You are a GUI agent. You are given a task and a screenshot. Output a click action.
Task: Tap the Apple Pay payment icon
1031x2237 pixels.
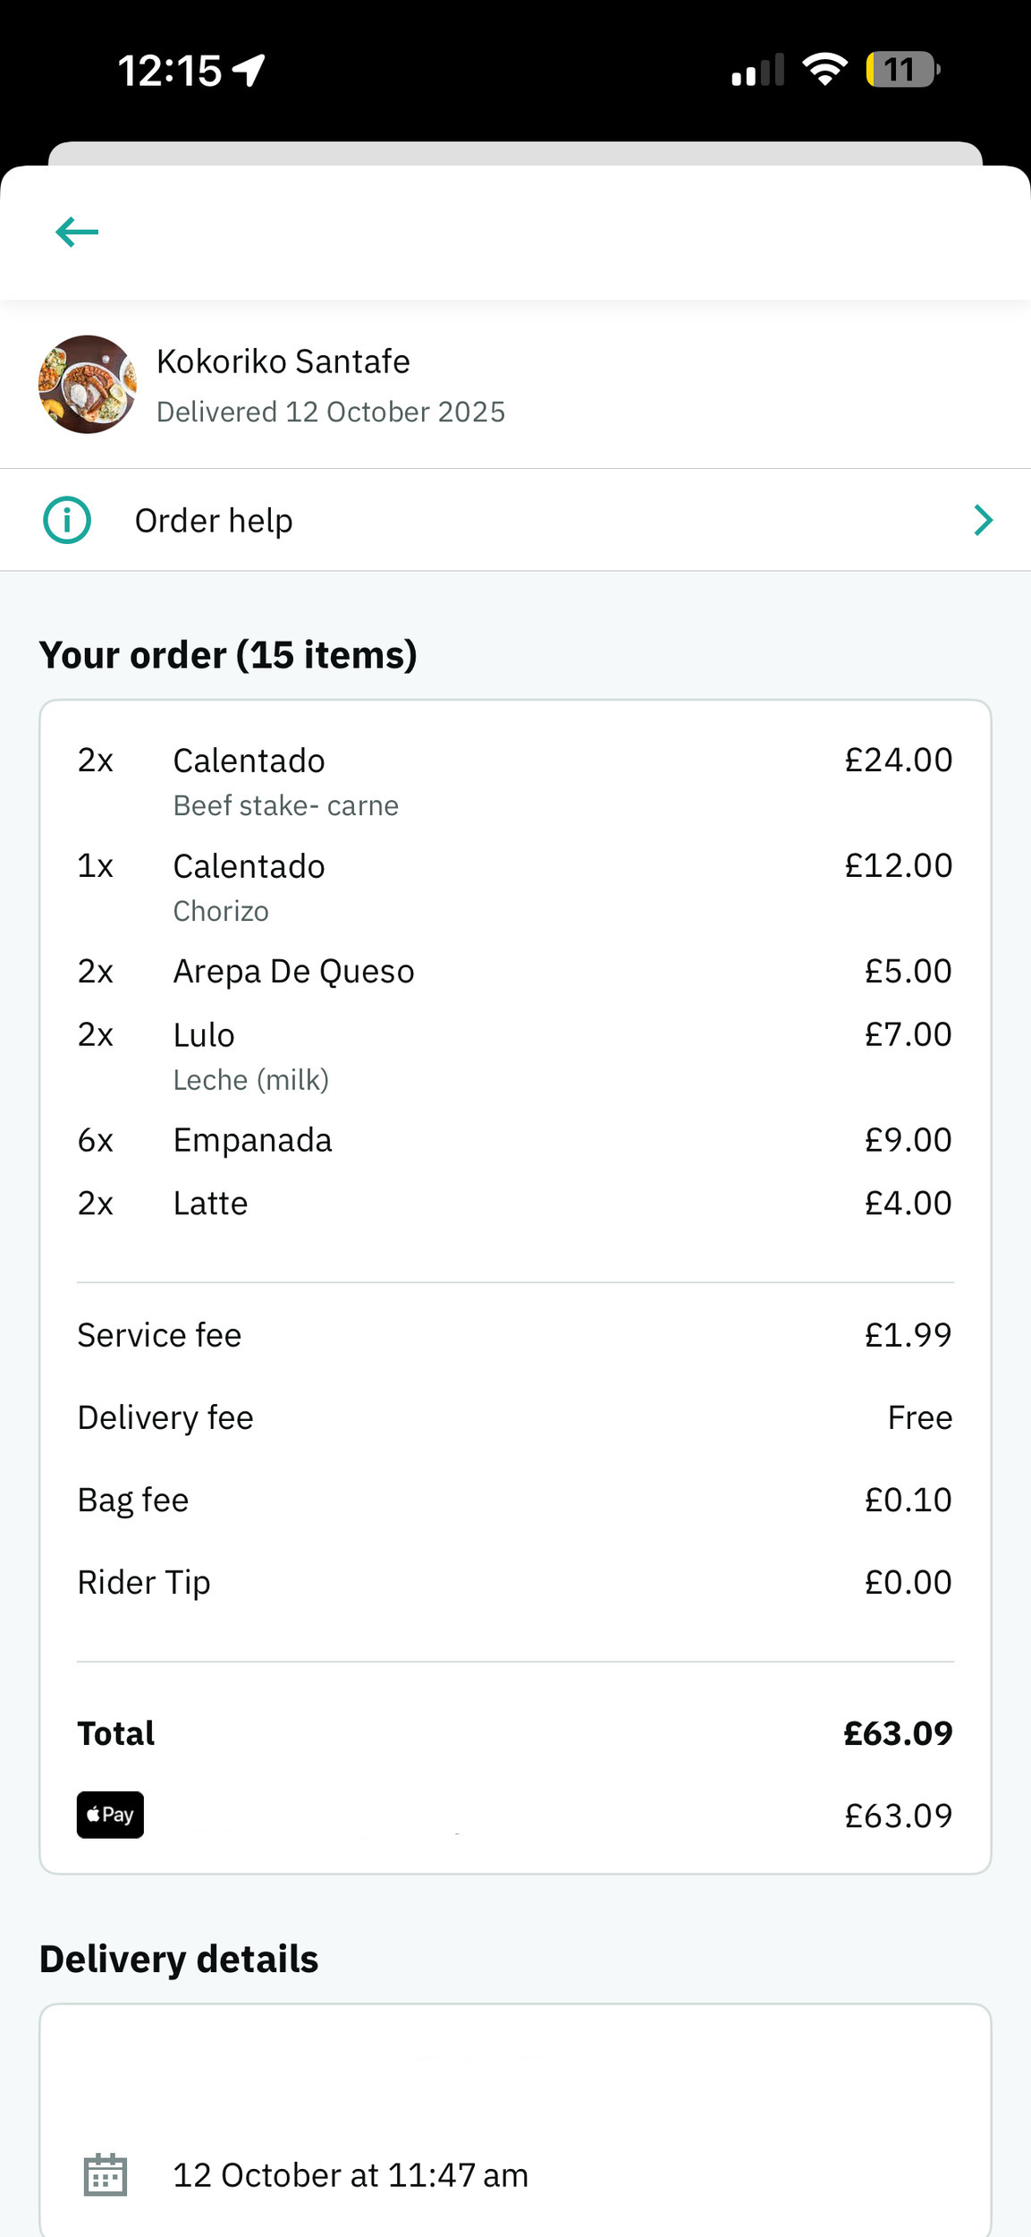(110, 1815)
